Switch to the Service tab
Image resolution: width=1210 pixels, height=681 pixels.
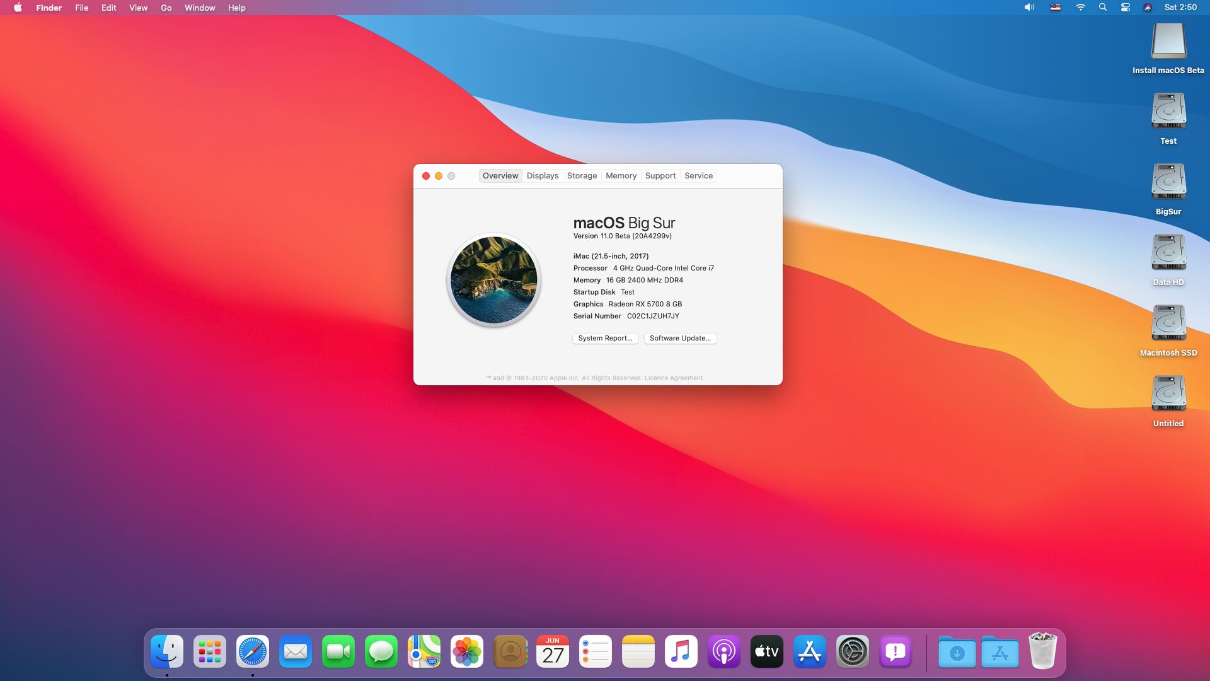tap(698, 176)
